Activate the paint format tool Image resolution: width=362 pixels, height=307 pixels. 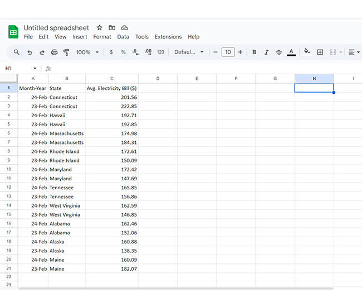point(66,52)
